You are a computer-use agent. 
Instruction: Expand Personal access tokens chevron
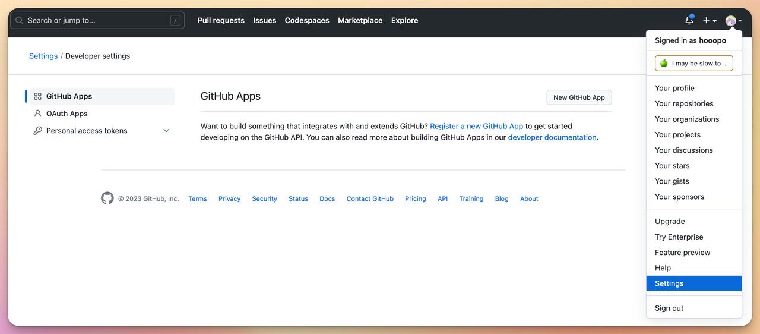(x=166, y=131)
